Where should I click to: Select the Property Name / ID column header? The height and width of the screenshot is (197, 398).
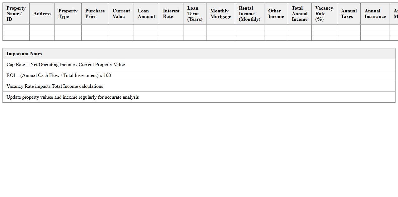[x=16, y=13]
